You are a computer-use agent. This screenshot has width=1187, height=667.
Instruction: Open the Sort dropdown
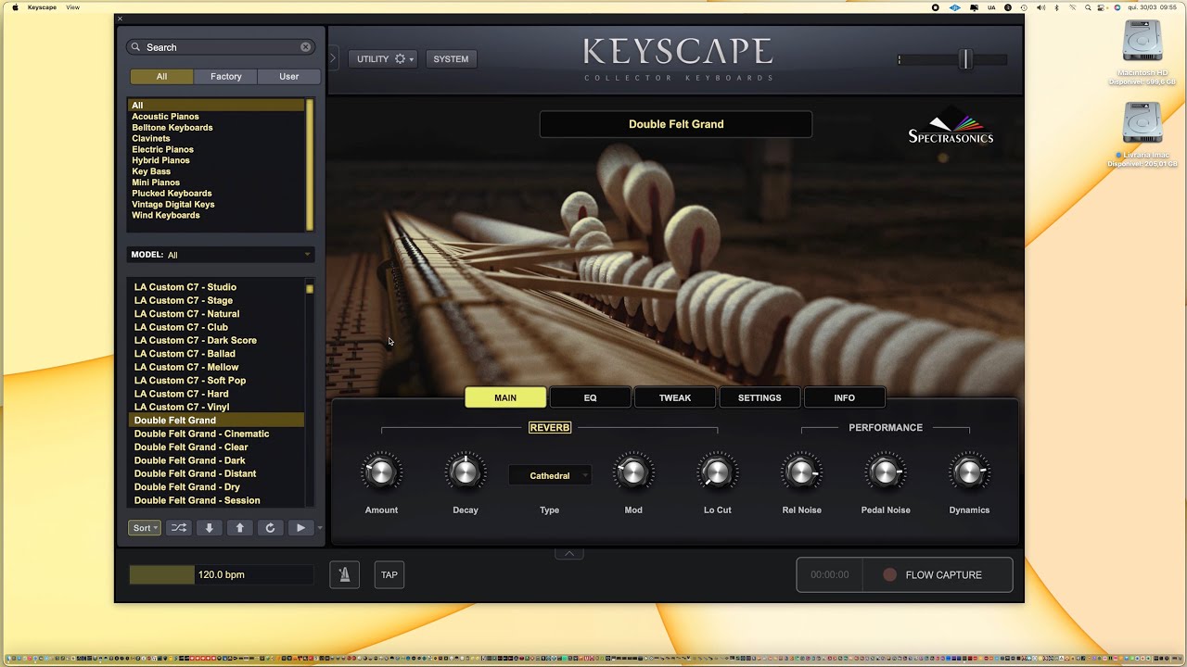click(144, 528)
